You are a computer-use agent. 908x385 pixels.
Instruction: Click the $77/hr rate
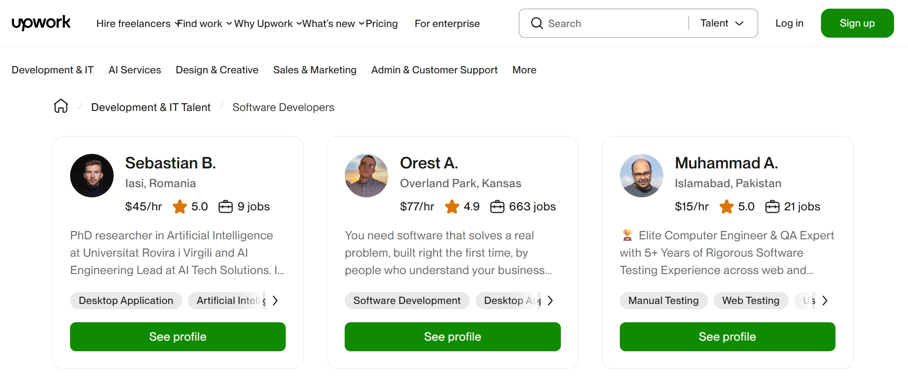pos(417,206)
